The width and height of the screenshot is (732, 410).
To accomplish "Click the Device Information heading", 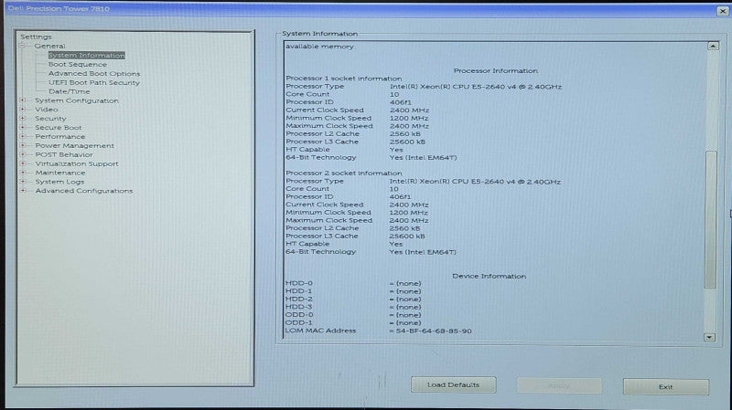I will (x=489, y=276).
